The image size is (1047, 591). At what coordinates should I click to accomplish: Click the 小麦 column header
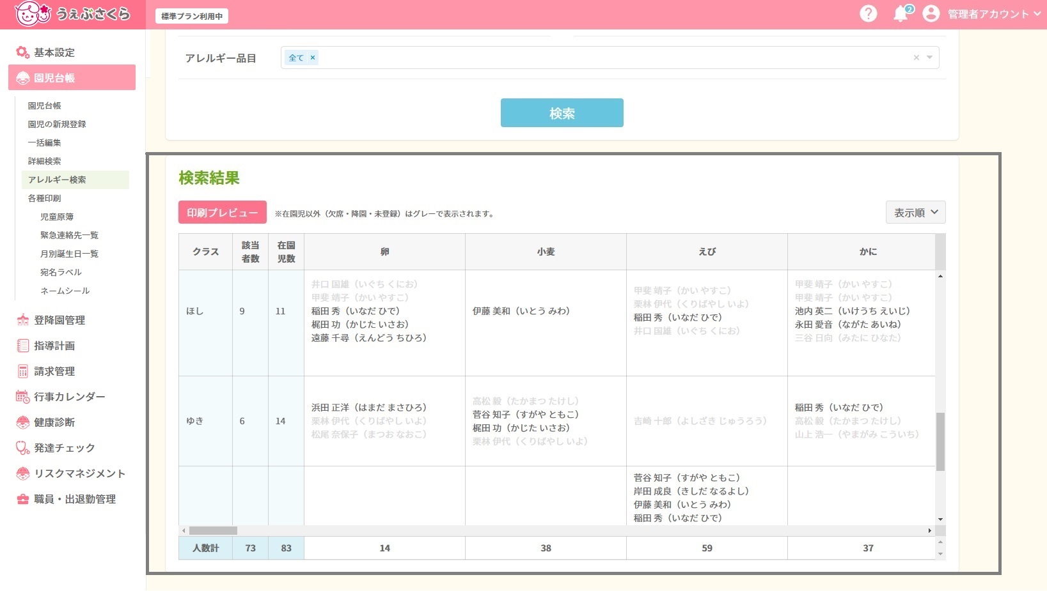click(546, 252)
